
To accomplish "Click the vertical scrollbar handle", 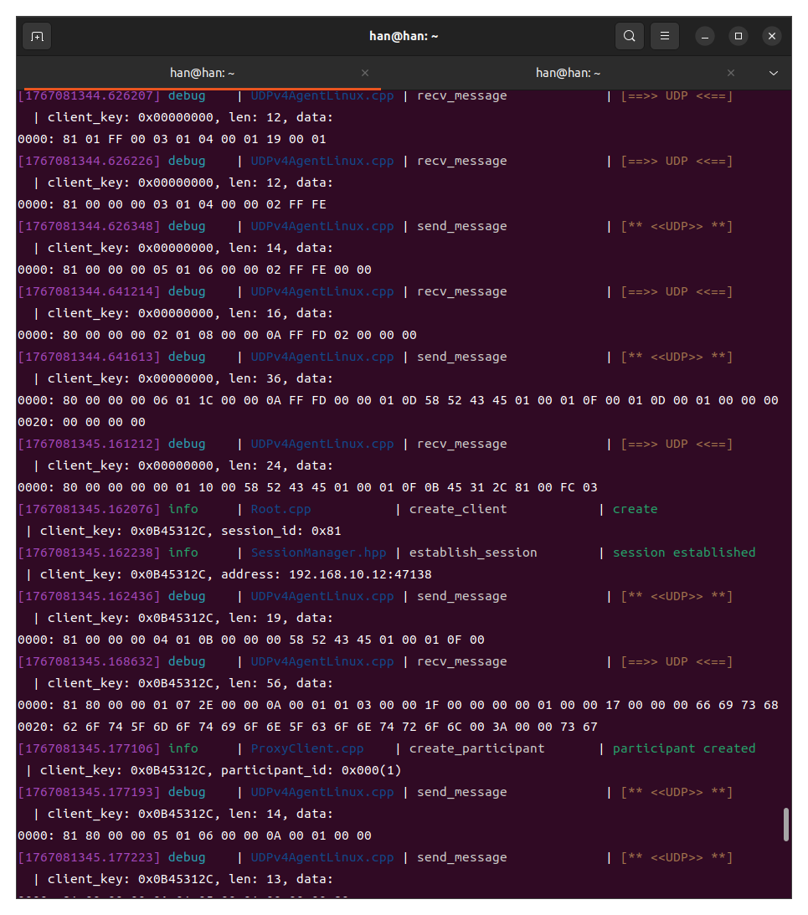I will point(786,824).
